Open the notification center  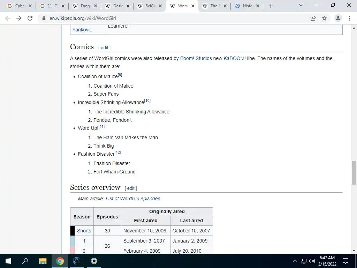345,261
